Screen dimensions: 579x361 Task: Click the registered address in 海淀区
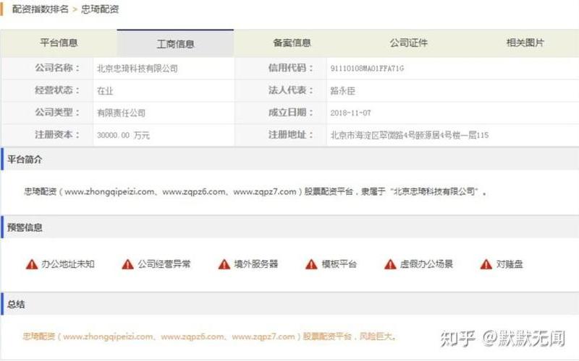[410, 135]
